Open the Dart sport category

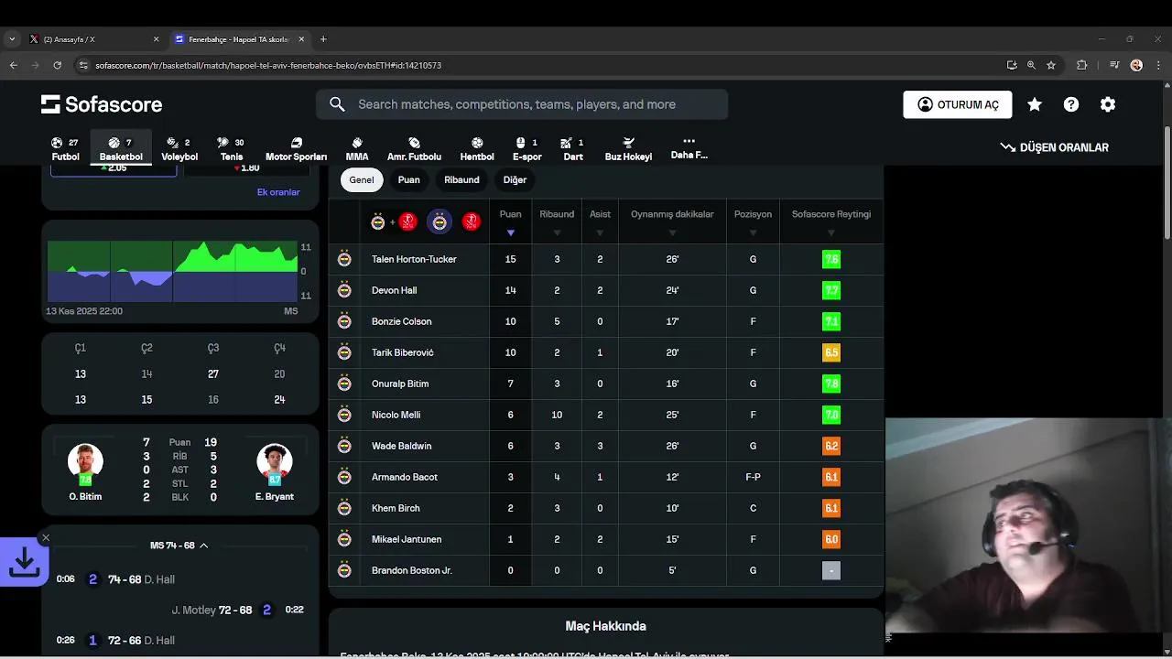click(573, 149)
